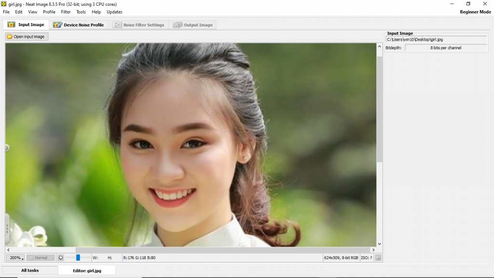Select the Editor: girl.jpg tab
The height and width of the screenshot is (278, 494).
point(86,270)
